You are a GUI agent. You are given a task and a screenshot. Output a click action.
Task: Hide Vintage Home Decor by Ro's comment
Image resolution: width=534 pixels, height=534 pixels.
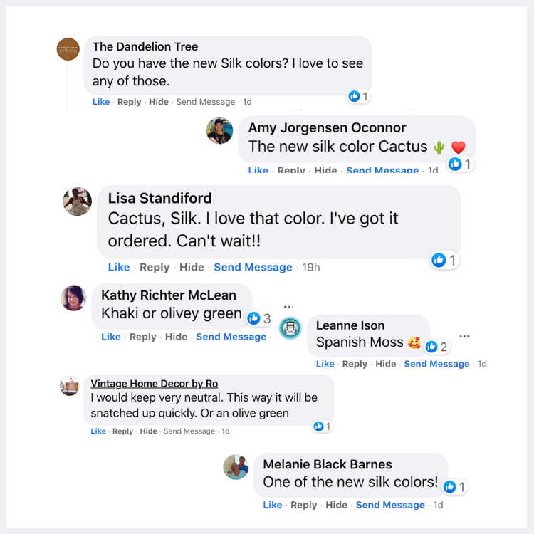[149, 431]
